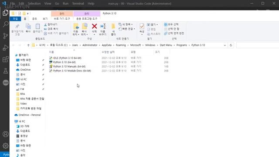Image resolution: width=279 pixels, height=157 pixels.
Task: Switch to 바로 가기 도구 tab
Action: (62, 19)
